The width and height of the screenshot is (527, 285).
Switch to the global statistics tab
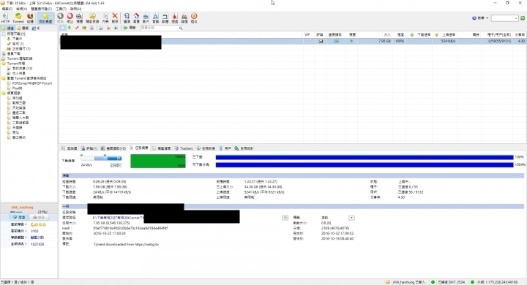(244, 148)
